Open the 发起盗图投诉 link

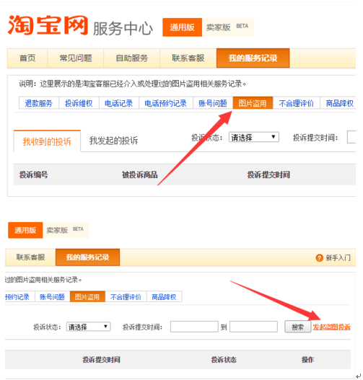(x=331, y=327)
